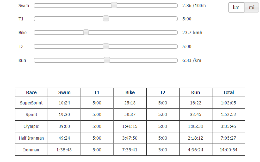Switch units to mi
260x162 pixels.
(251, 7)
